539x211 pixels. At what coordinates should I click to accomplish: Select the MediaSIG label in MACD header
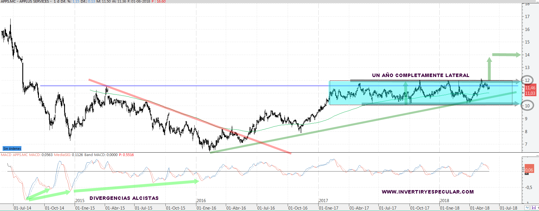(x=62, y=155)
